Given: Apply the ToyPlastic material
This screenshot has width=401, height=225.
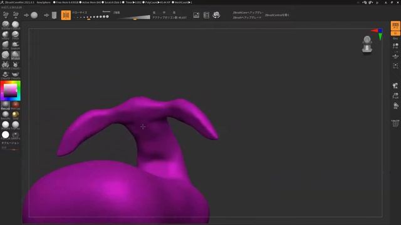Looking at the screenshot, I should click(x=15, y=125).
